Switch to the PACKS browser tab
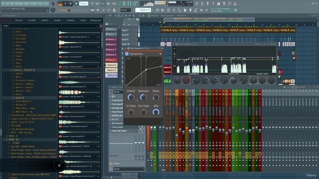319x179 pixels. pos(83,20)
